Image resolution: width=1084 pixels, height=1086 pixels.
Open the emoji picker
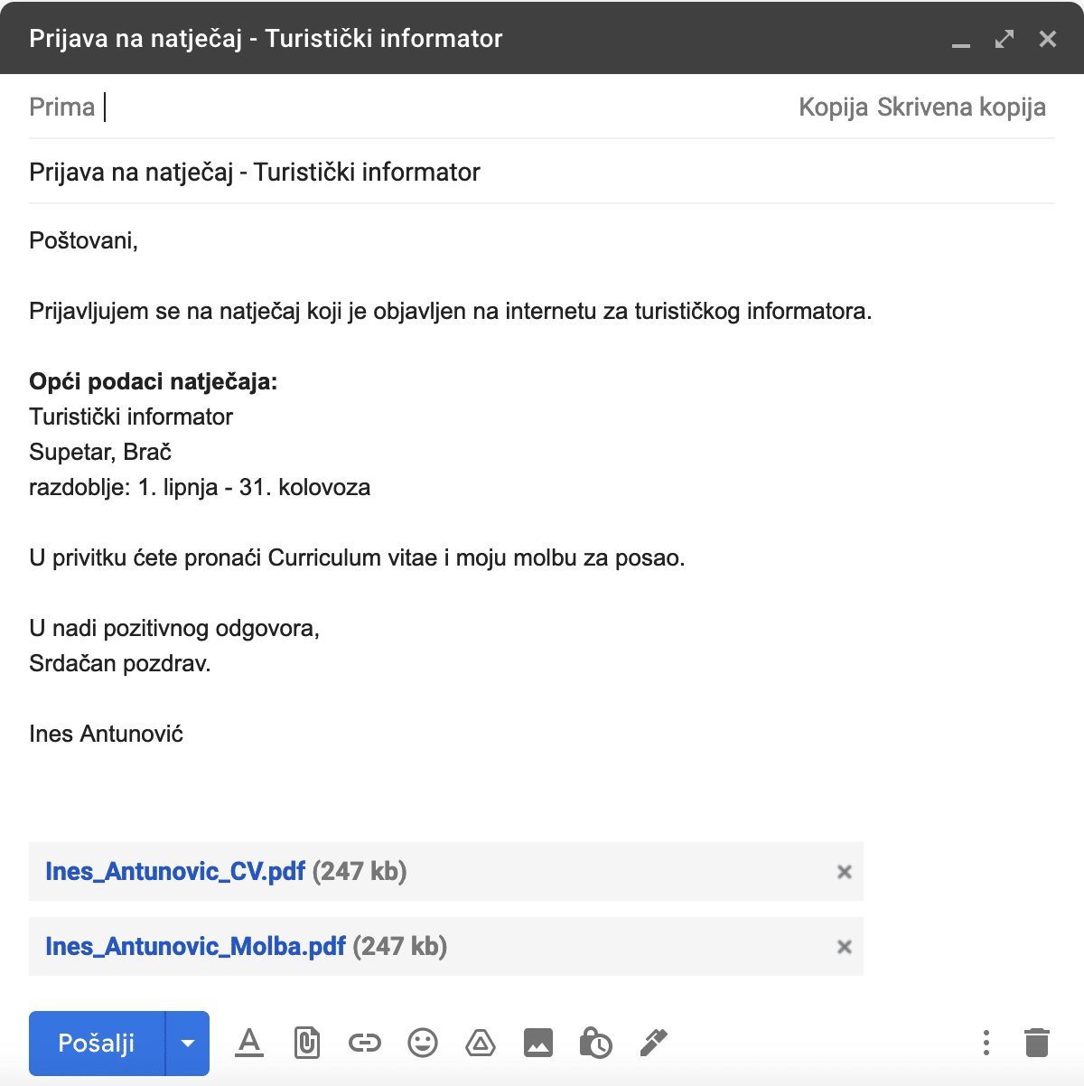[423, 1043]
